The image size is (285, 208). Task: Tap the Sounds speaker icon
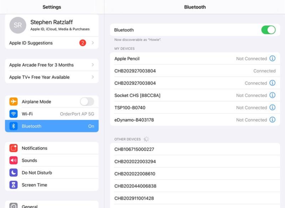pos(13,160)
